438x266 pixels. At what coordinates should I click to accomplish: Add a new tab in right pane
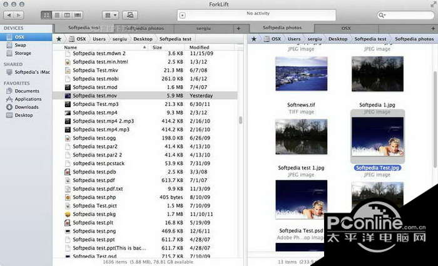click(x=433, y=28)
